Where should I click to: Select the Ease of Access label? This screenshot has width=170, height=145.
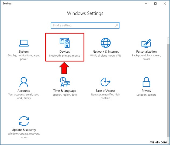(105, 91)
